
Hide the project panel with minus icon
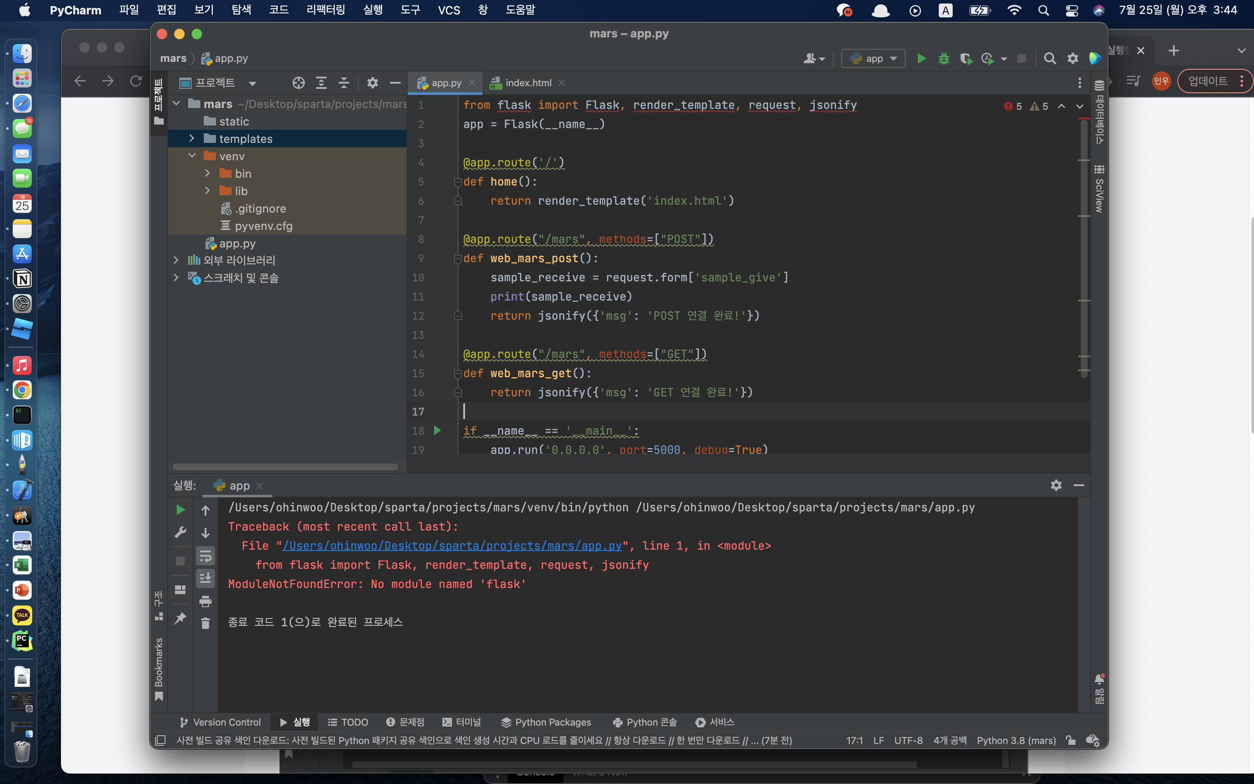395,83
